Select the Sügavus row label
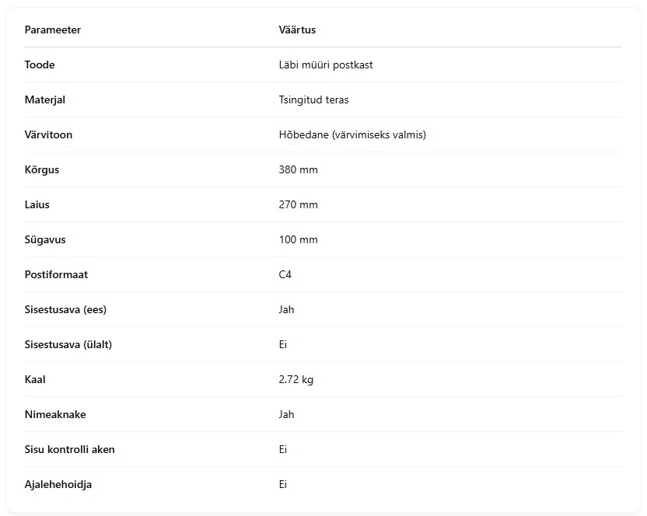This screenshot has height=516, width=647. click(45, 239)
